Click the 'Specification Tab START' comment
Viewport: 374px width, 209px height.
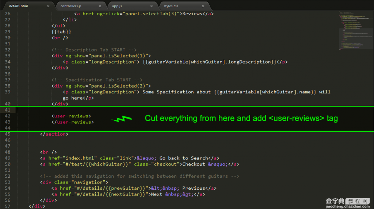(x=97, y=80)
